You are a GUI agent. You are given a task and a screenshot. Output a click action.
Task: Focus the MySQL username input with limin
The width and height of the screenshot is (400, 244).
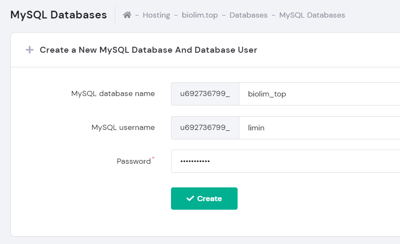click(319, 128)
